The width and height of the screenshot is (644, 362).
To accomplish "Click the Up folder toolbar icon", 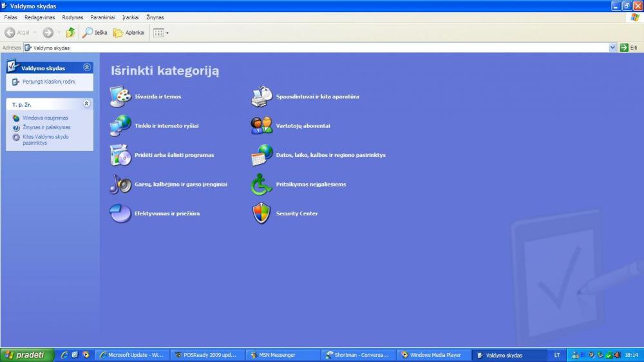I will [x=71, y=32].
